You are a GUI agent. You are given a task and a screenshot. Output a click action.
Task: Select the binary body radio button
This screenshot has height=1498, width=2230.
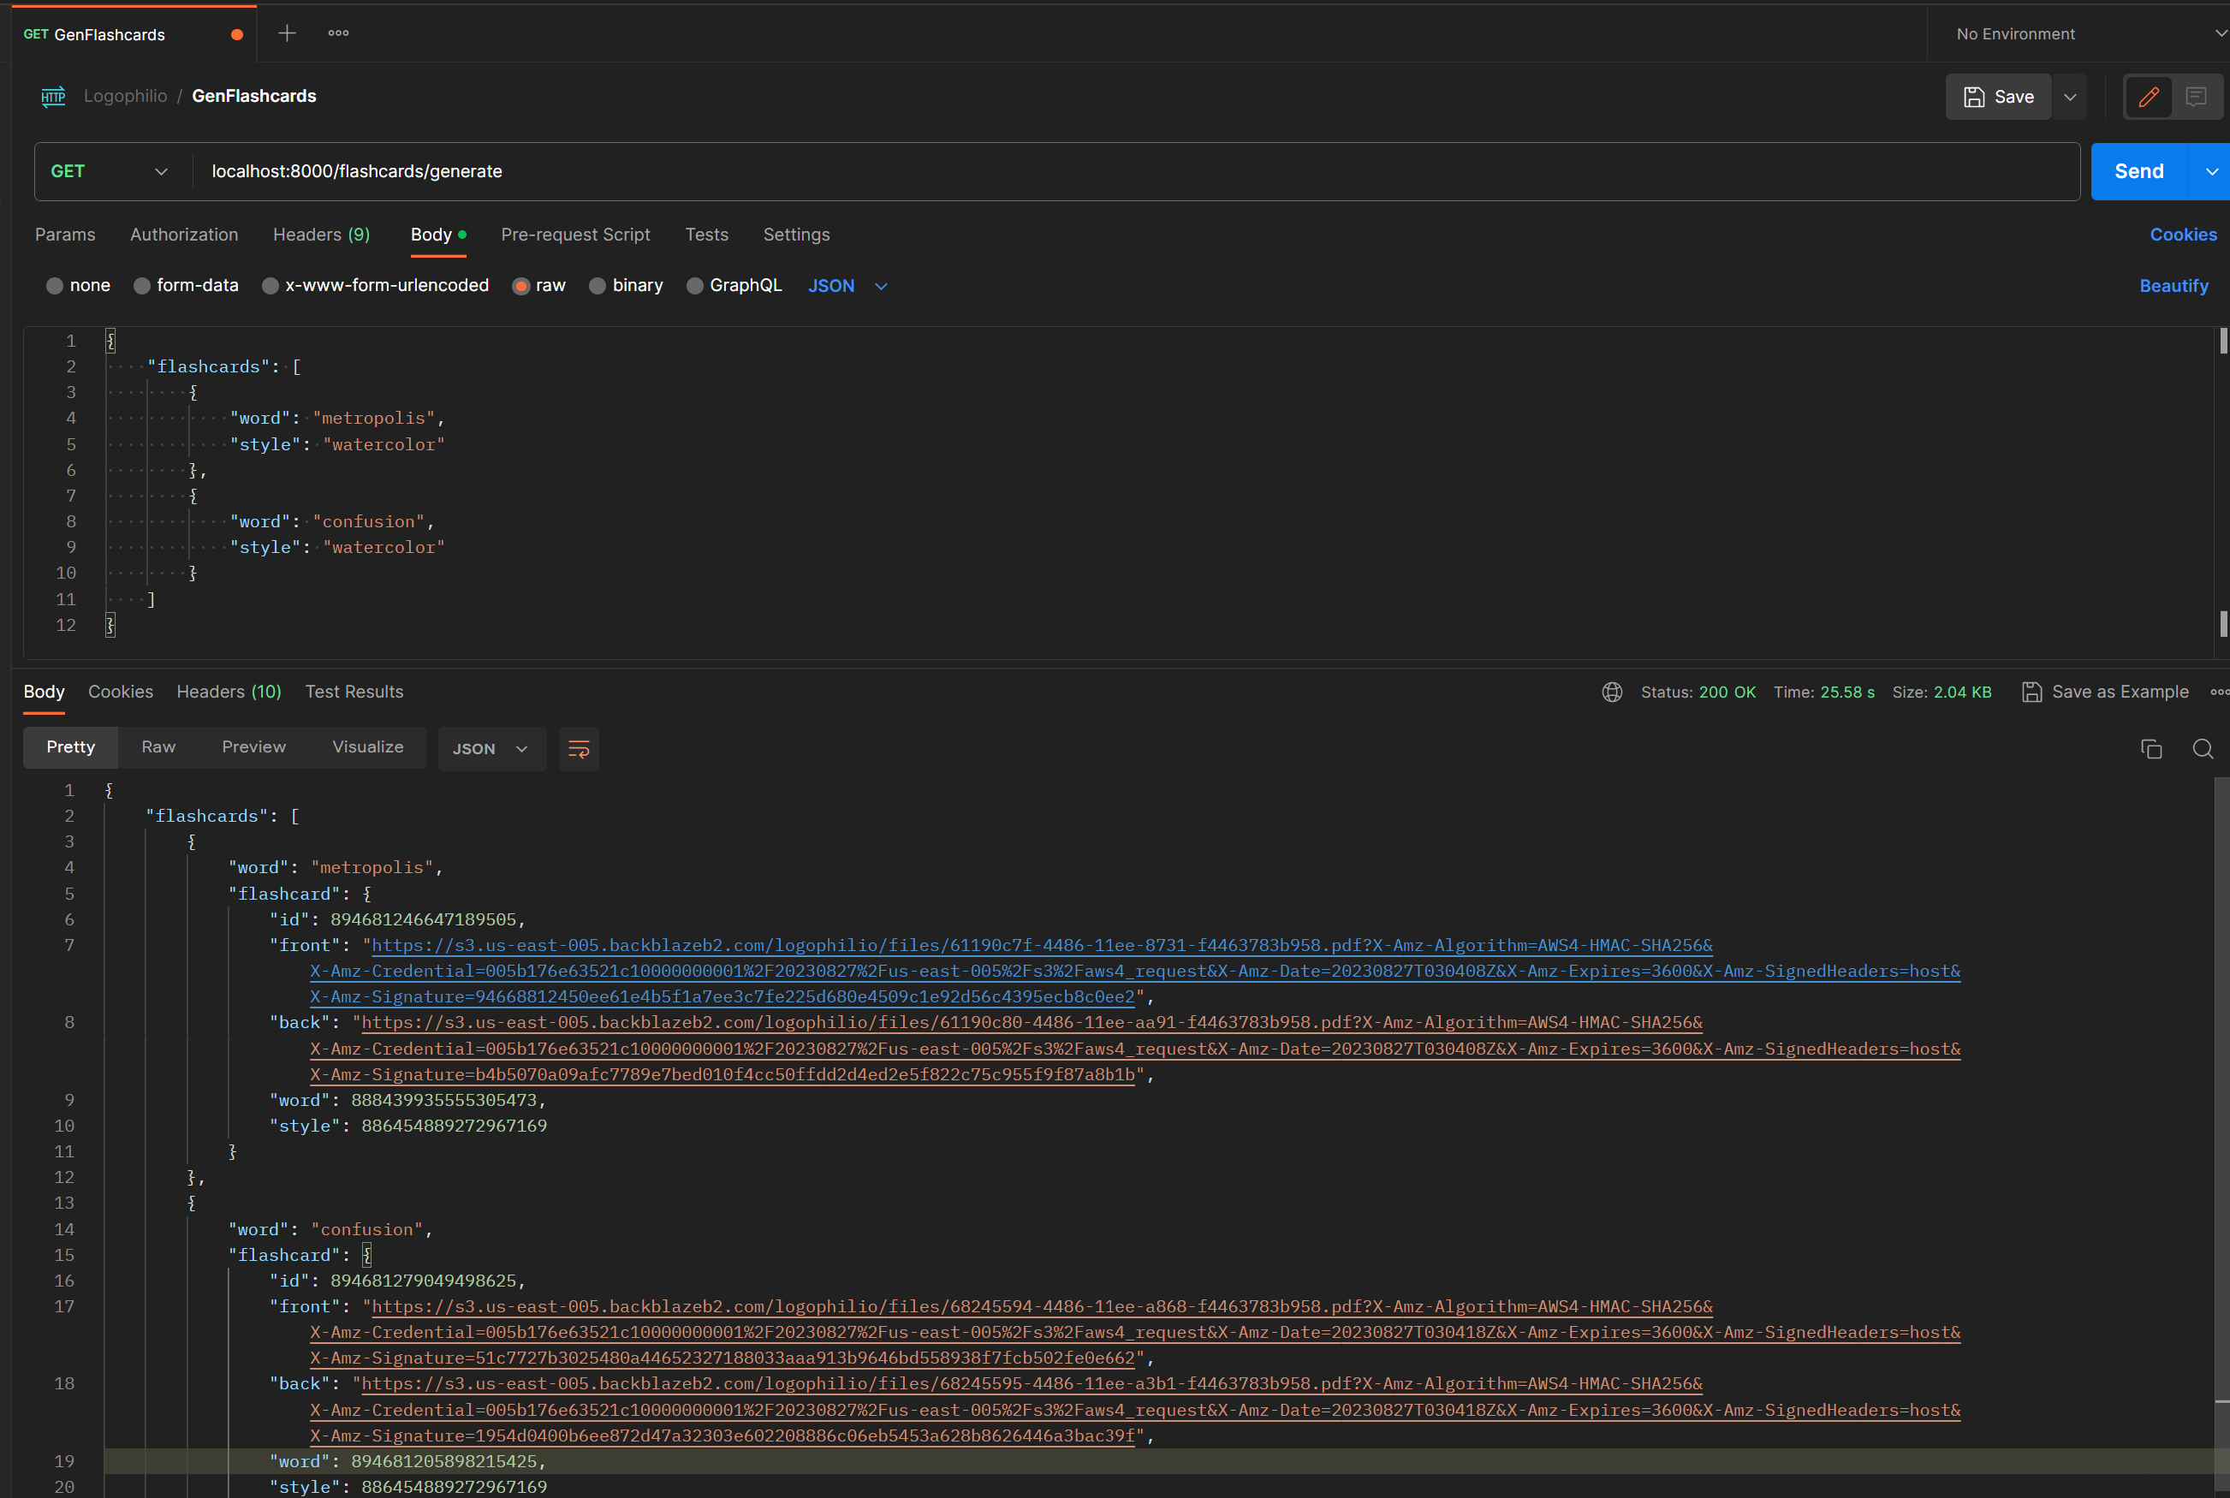click(598, 286)
